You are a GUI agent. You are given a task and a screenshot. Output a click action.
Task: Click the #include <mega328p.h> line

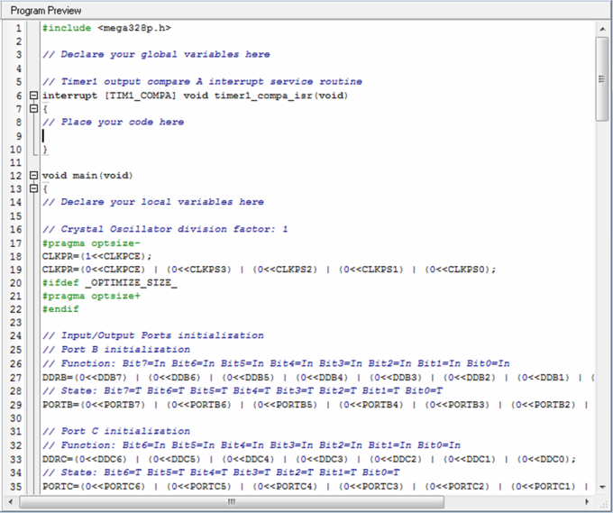(x=106, y=28)
